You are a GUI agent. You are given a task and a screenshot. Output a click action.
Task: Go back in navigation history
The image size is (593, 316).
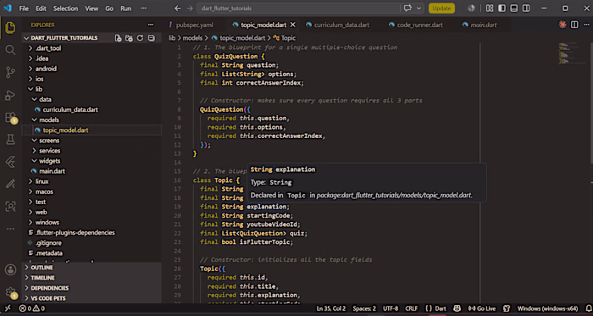click(177, 8)
